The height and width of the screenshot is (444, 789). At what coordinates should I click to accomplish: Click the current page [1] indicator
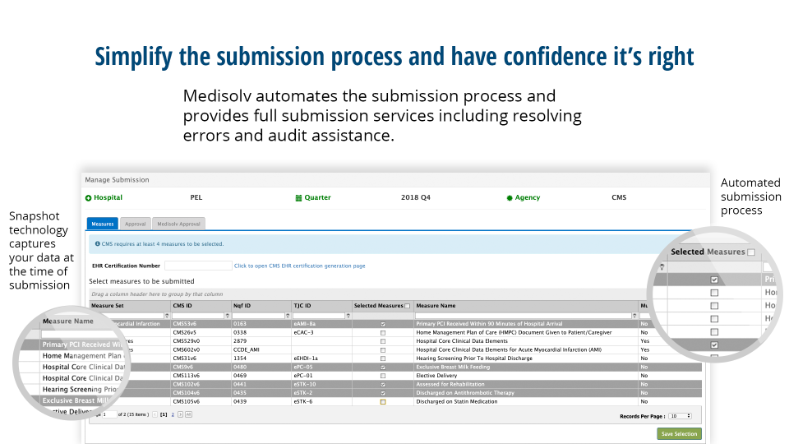click(x=164, y=414)
